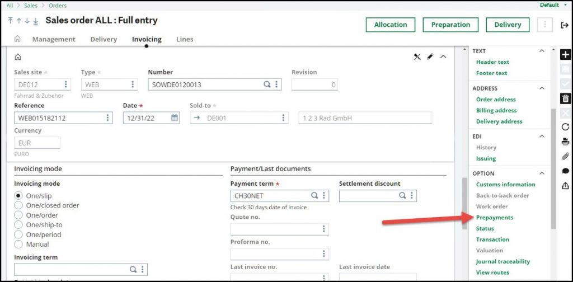Screen dimensions: 573x282
Task: Click the Delivery action button
Action: 508,25
